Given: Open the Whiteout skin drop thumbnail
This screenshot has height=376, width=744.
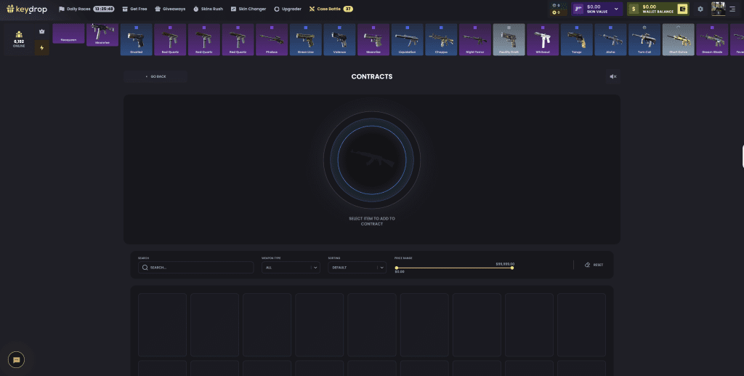Looking at the screenshot, I should pyautogui.click(x=543, y=40).
